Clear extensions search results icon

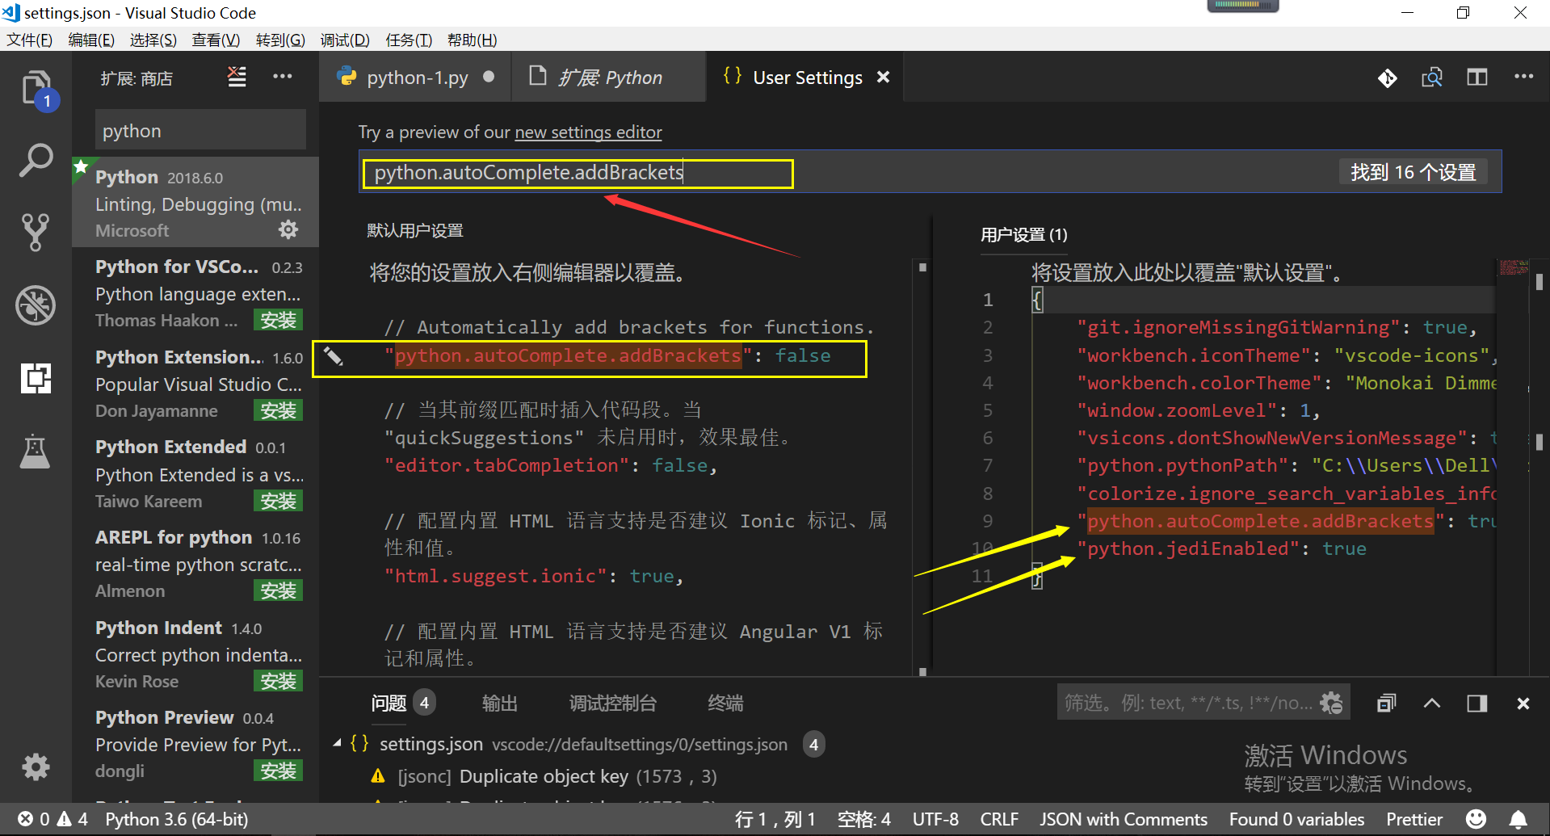tap(237, 77)
